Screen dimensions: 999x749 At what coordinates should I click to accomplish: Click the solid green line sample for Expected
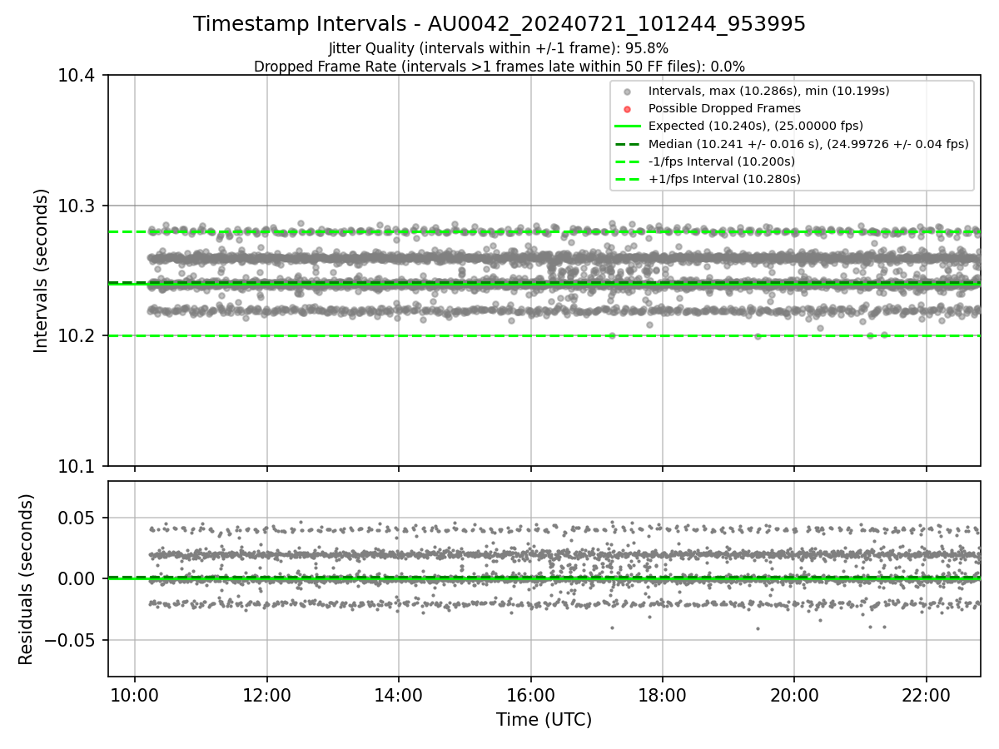tap(628, 126)
